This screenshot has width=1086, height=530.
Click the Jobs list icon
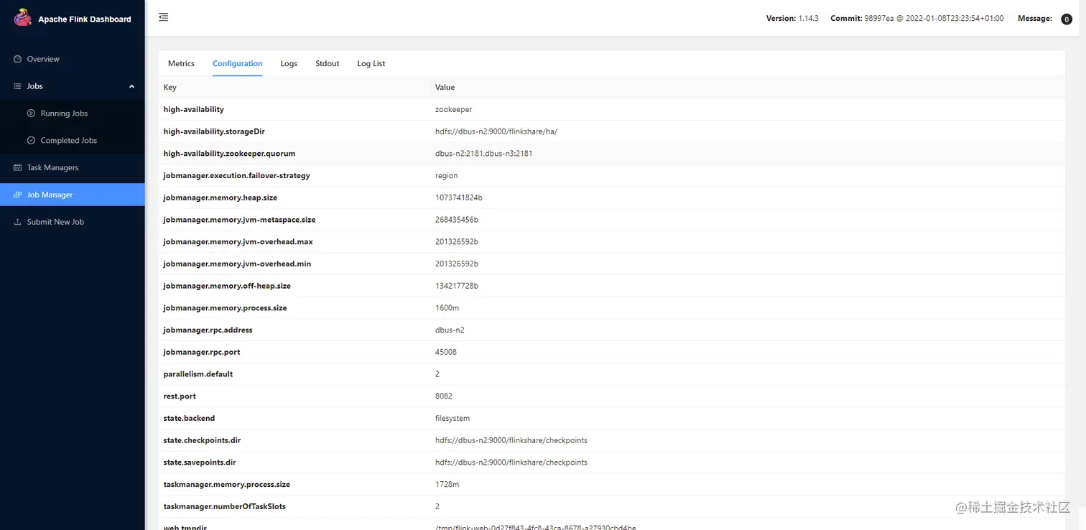point(18,86)
